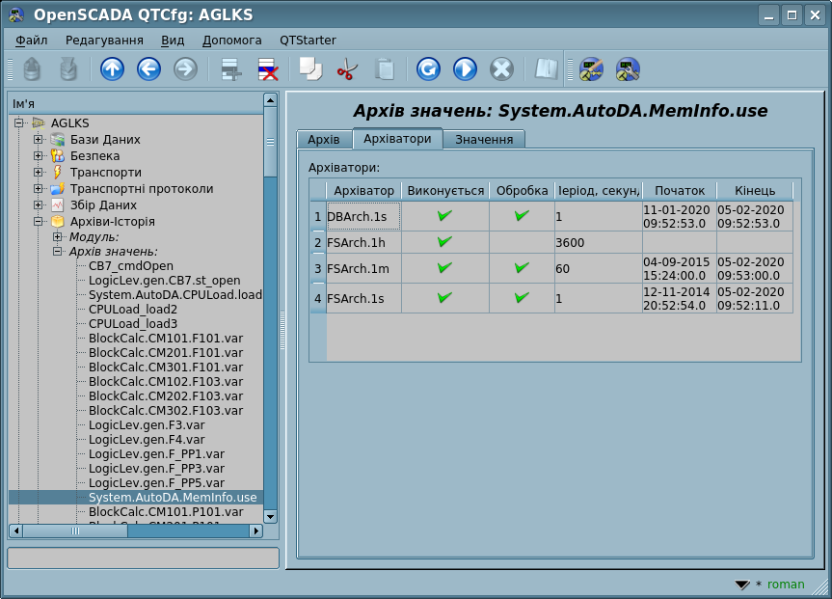Expand the Модуль: tree branch
The width and height of the screenshot is (832, 599).
tap(58, 237)
